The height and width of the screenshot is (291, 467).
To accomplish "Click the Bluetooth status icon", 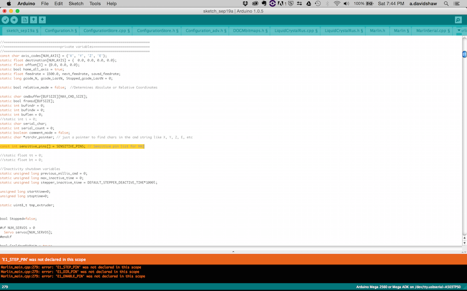I will click(327, 4).
